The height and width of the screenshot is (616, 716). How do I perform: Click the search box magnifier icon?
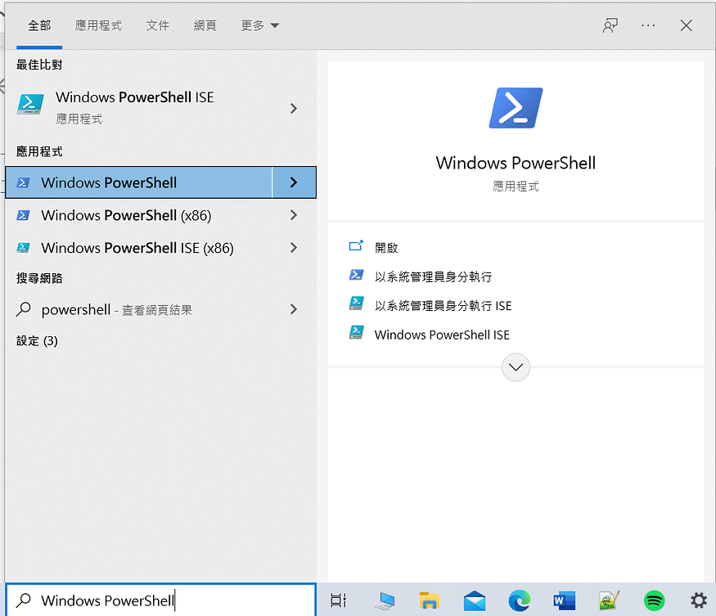point(23,600)
